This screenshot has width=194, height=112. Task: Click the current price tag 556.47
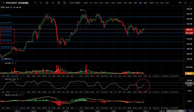[189, 30]
